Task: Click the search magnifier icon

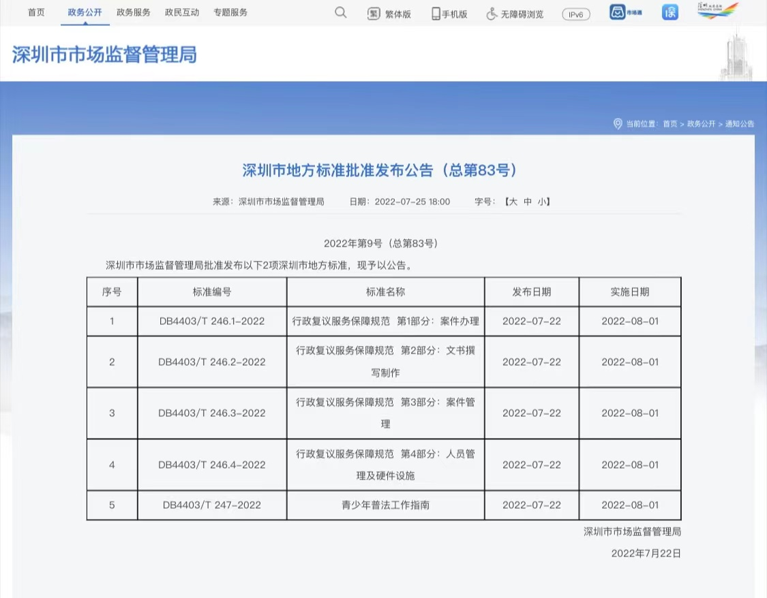Action: tap(340, 13)
